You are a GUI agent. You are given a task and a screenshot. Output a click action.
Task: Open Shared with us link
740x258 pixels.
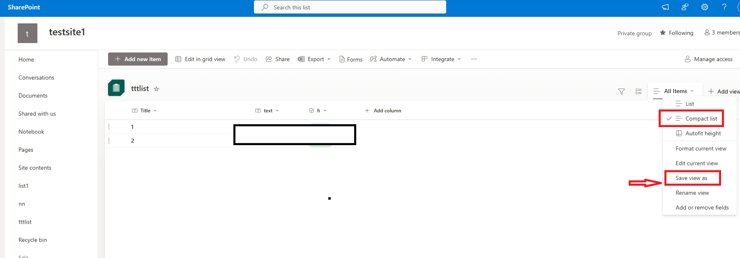coord(37,114)
